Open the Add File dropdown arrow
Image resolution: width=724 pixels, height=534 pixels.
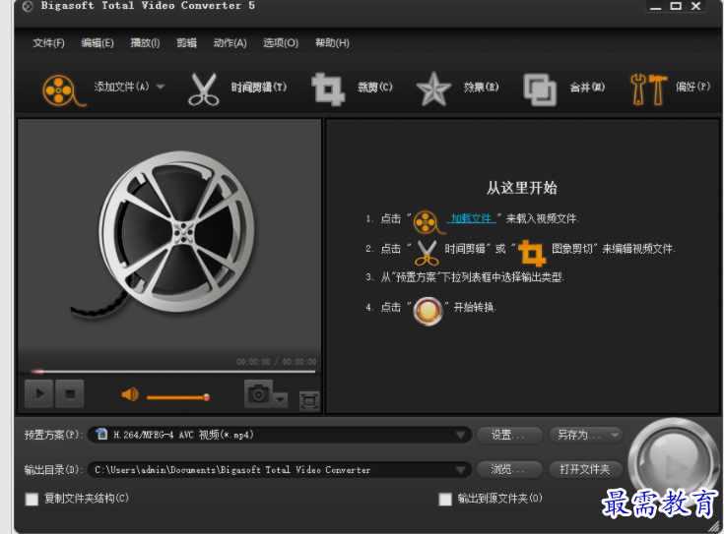pos(161,87)
